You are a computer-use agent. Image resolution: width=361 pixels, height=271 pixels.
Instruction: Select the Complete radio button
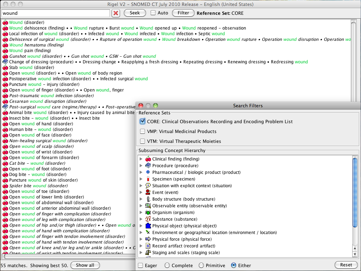point(167,265)
